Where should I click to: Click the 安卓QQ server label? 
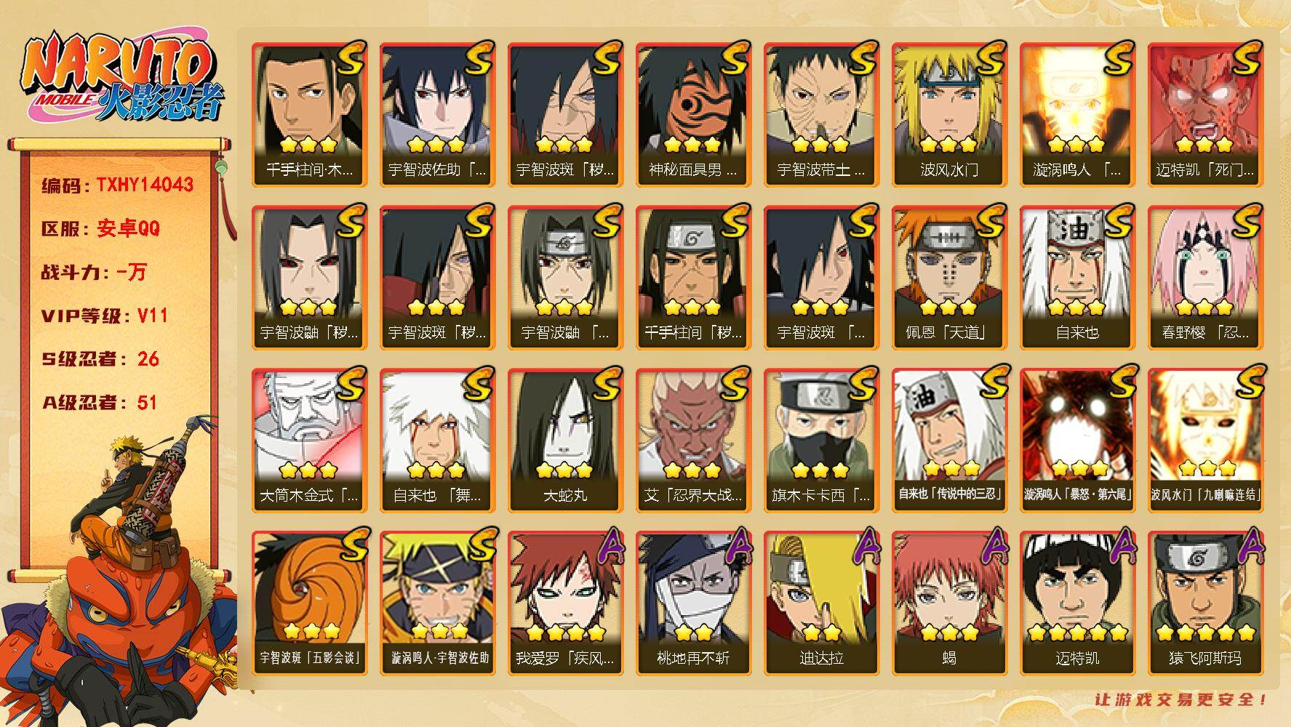[128, 228]
